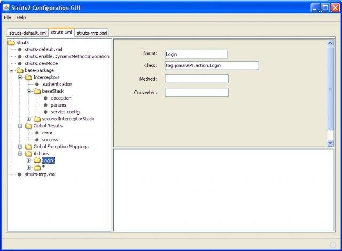Click the bullet beside params node
Screen dimensions: 342x251
pyautogui.click(x=45, y=105)
